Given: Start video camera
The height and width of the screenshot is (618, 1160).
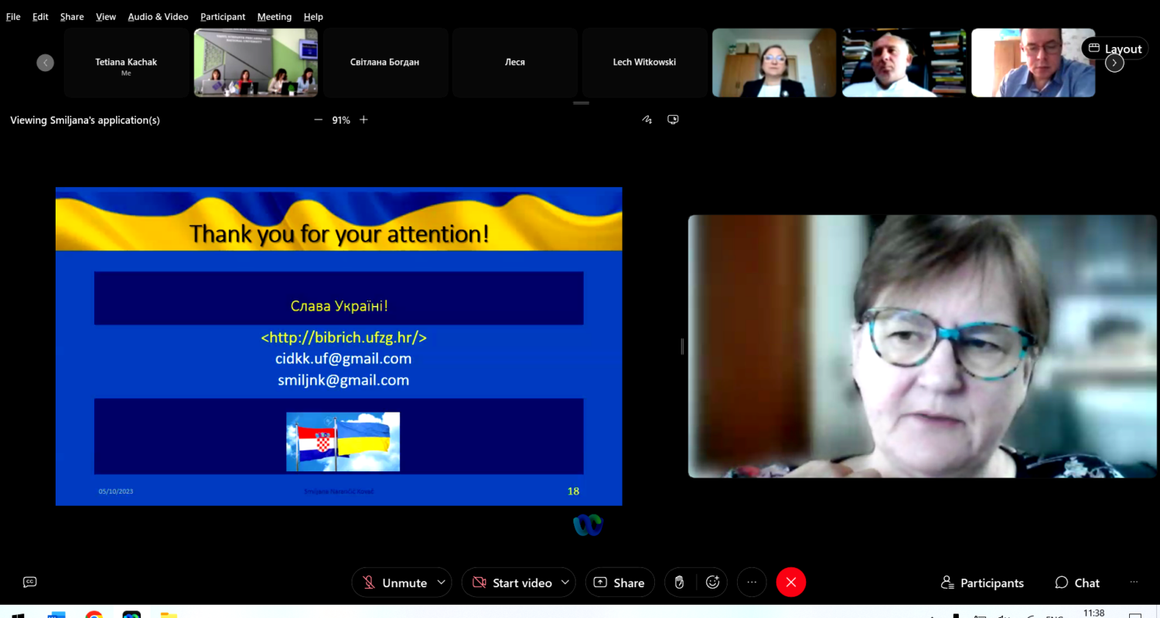Looking at the screenshot, I should 513,582.
